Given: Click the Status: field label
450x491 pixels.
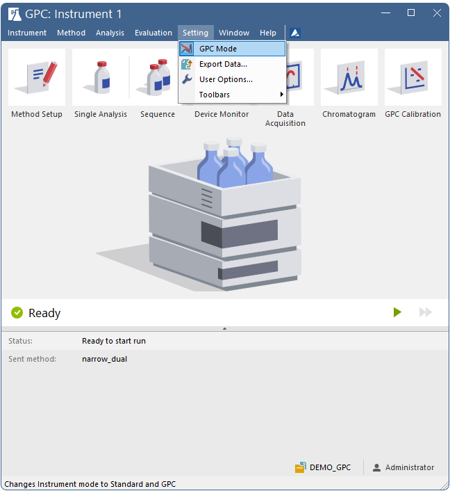Looking at the screenshot, I should click(20, 341).
